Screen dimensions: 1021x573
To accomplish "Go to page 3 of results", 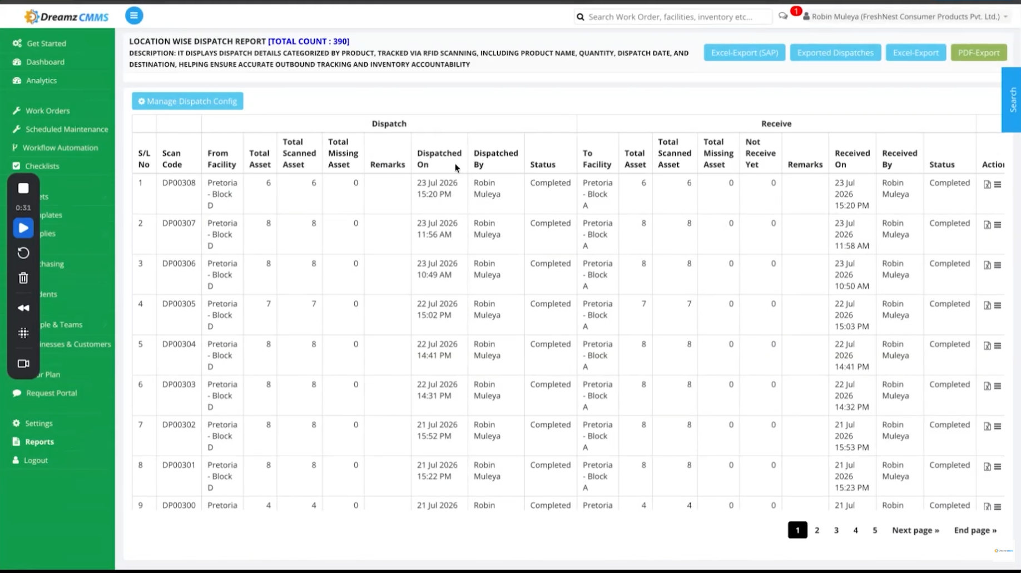I will pyautogui.click(x=836, y=530).
